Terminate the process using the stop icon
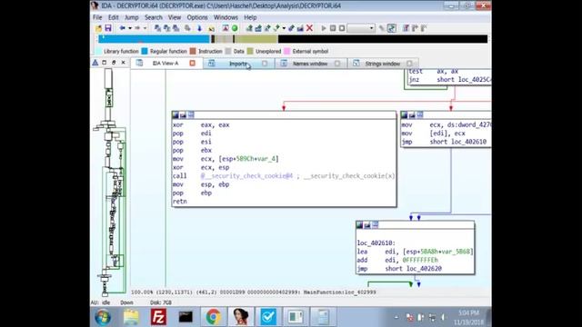582x327 pixels. tap(342, 28)
